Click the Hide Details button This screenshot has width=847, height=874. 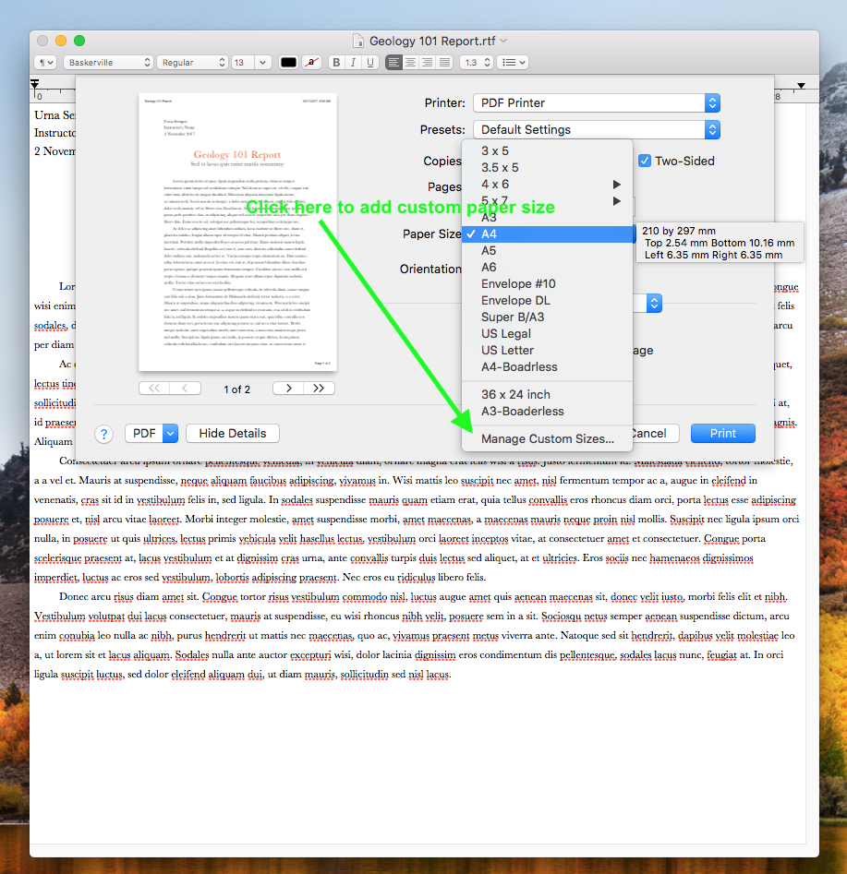tap(233, 434)
